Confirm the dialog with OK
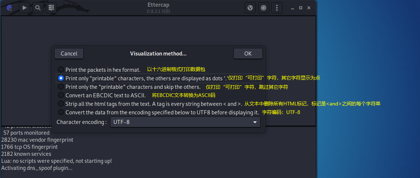Image resolution: width=420 pixels, height=178 pixels. [x=248, y=54]
